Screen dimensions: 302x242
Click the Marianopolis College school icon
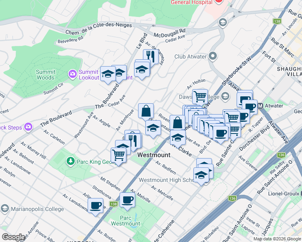pos(4,209)
